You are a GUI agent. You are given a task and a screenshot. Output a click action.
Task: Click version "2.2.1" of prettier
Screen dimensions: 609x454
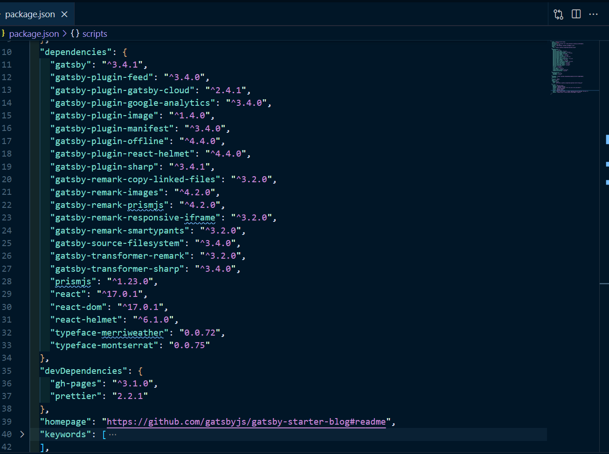tap(130, 396)
